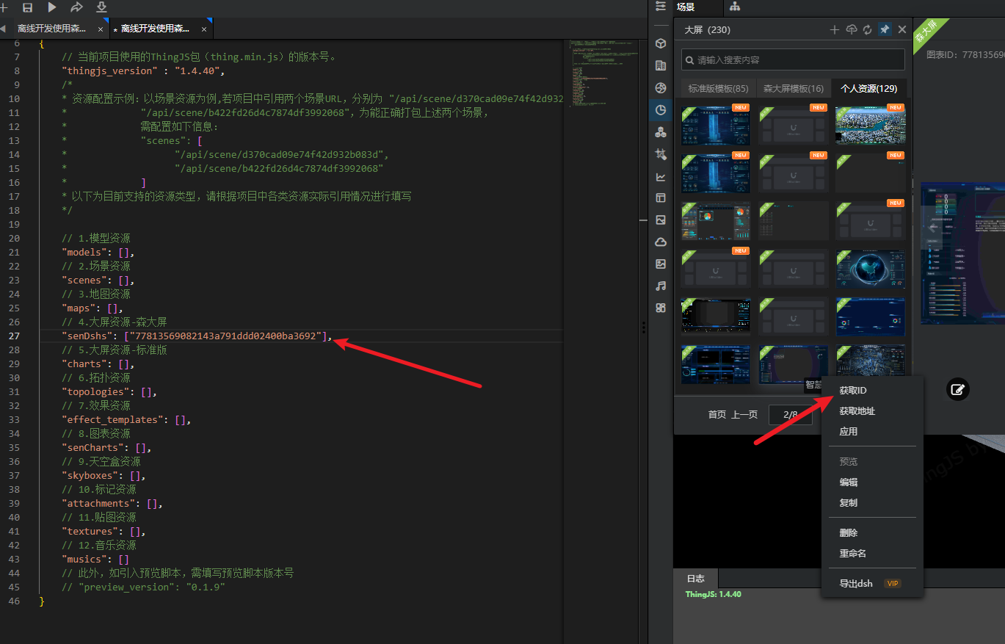1005x644 pixels.
Task: Open the settings sliders icon atop the sidebar
Action: click(661, 7)
